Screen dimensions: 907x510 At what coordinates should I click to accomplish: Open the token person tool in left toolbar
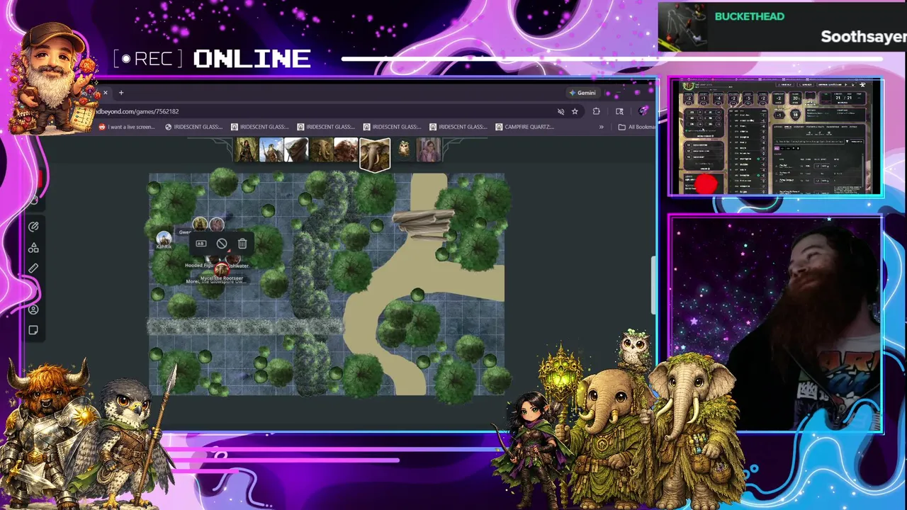(x=33, y=310)
